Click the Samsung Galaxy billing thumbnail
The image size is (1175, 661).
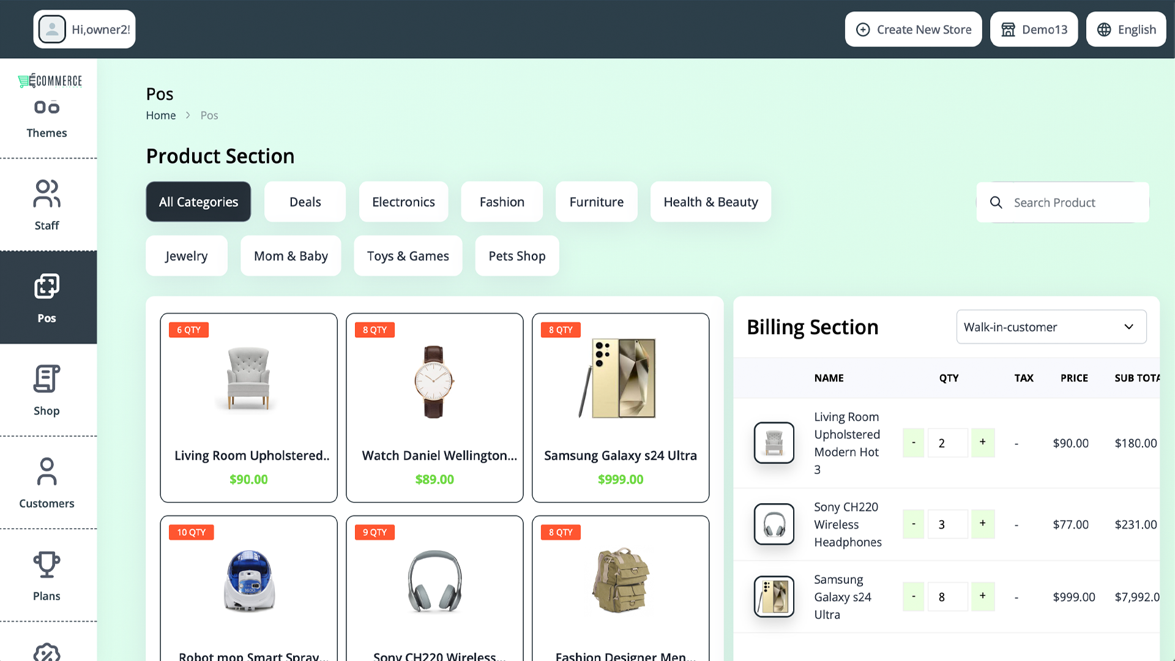pyautogui.click(x=774, y=596)
